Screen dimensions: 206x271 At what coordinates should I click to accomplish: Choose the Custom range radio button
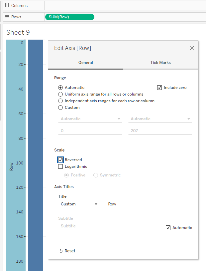[x=60, y=108]
